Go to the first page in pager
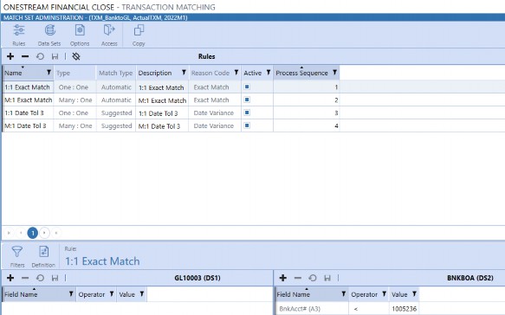Image resolution: width=505 pixels, height=315 pixels. point(9,233)
